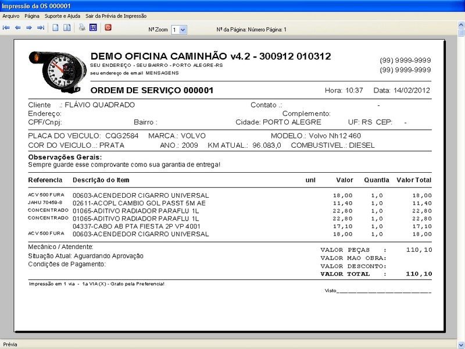The image size is (465, 349).
Task: Export to Word with the W icon
Action: coord(93,27)
